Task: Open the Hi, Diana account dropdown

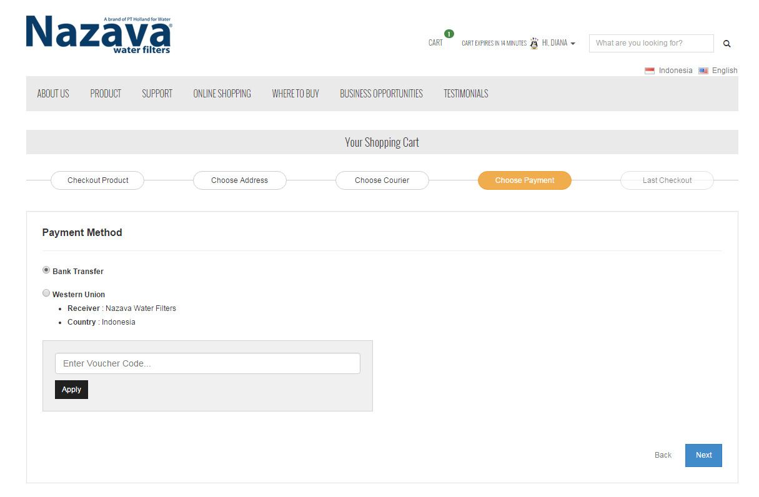Action: (x=558, y=43)
